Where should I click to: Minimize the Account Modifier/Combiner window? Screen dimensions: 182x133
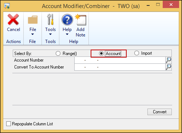point(148,5)
